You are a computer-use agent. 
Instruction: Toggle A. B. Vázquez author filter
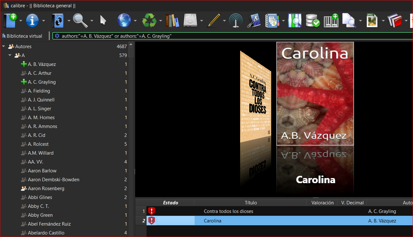(42, 64)
